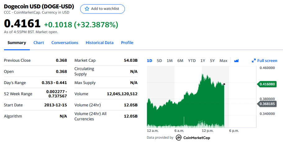Show the Max range chart
283x143 pixels.
[223, 60]
